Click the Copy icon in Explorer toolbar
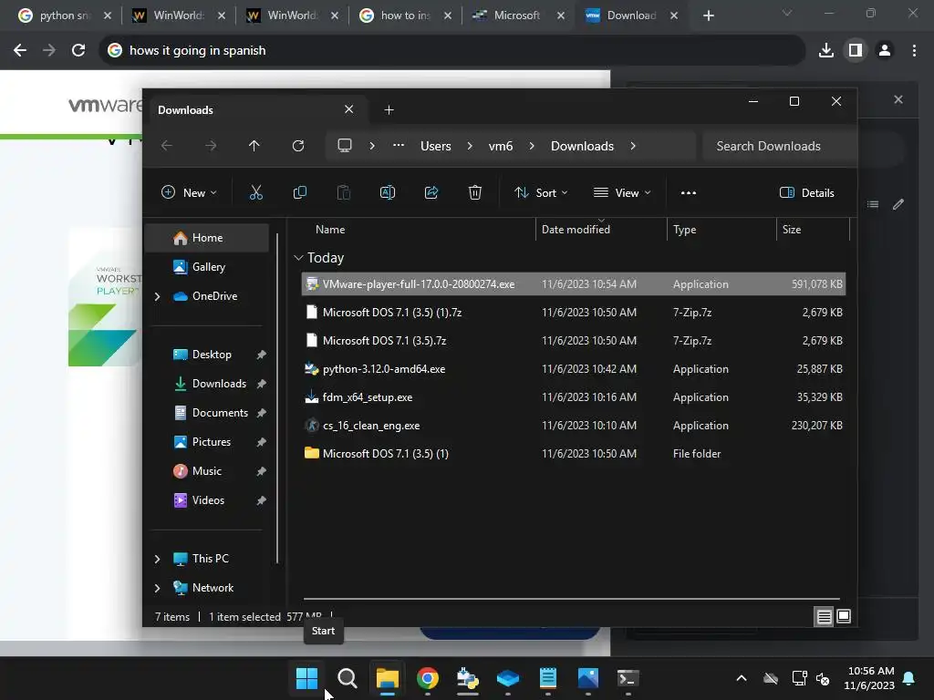 299,193
